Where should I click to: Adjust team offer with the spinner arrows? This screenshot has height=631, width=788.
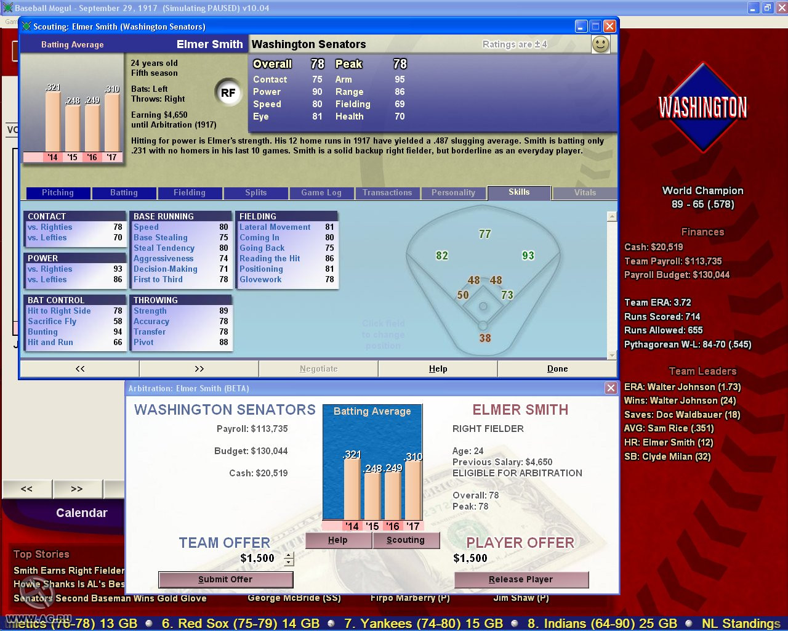pyautogui.click(x=289, y=559)
